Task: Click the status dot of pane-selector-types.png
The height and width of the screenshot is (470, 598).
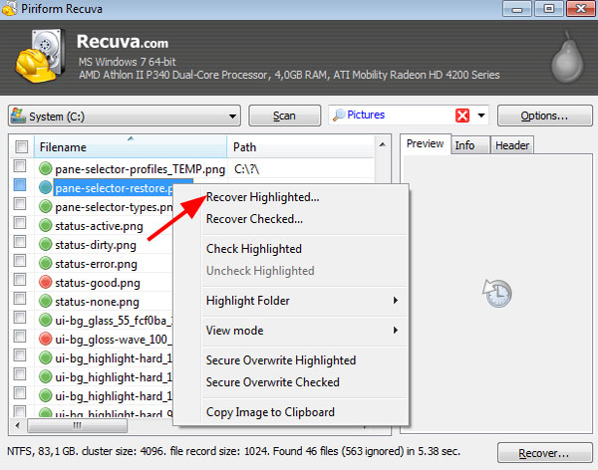Action: tap(46, 206)
